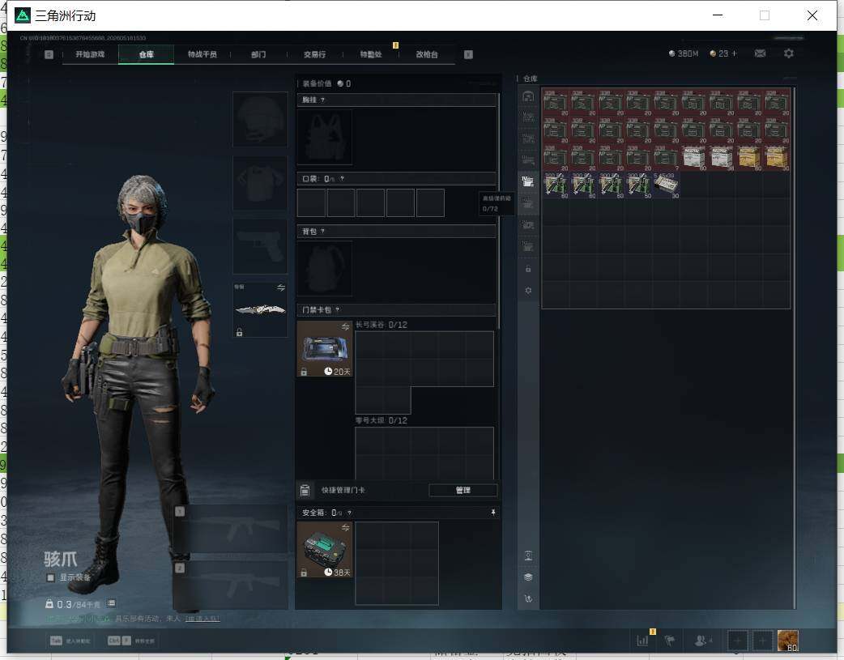
Task: Click the warehouse sidebar padlock icon
Action: (x=528, y=269)
